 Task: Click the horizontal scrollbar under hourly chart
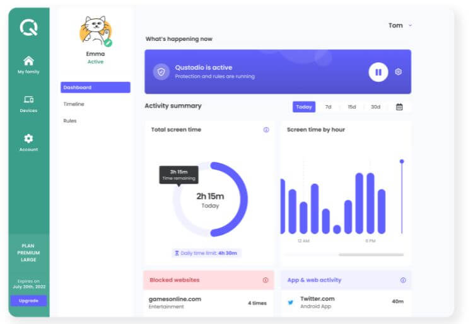(371, 255)
